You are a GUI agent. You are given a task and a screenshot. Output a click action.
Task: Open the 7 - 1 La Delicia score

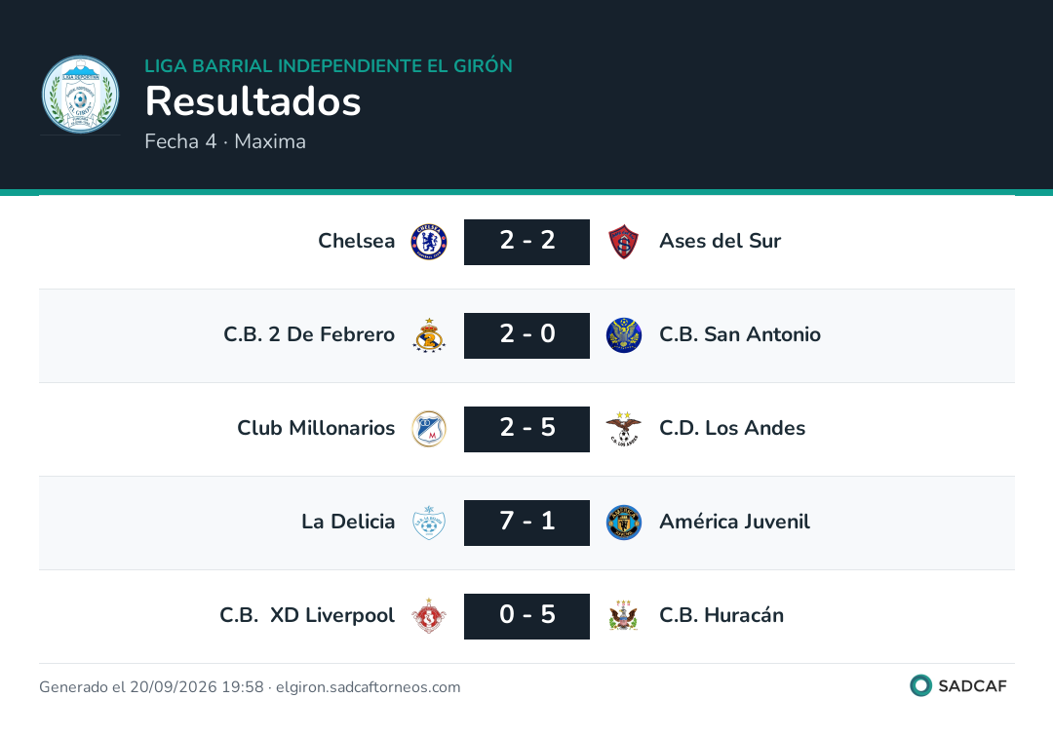[526, 523]
